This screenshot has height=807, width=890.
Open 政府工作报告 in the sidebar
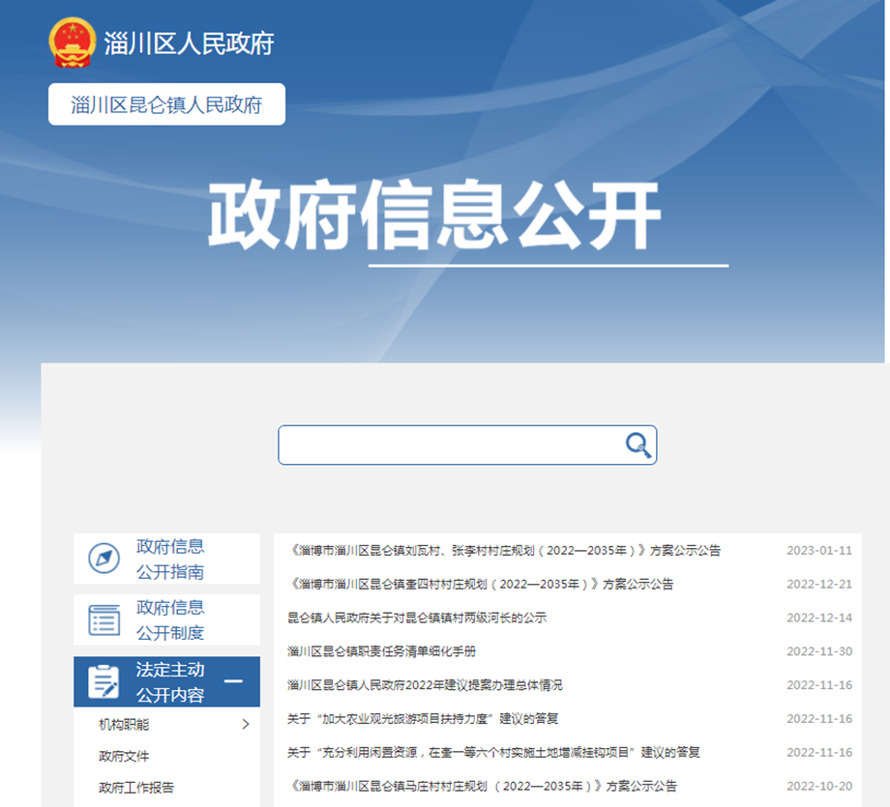[x=136, y=788]
